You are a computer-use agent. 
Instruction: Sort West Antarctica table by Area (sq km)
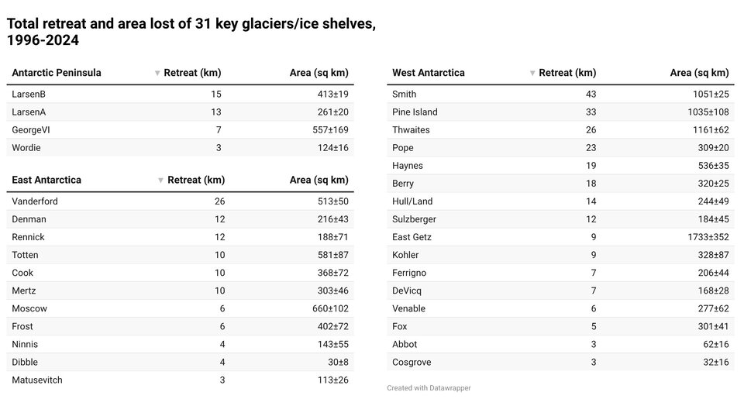click(699, 73)
